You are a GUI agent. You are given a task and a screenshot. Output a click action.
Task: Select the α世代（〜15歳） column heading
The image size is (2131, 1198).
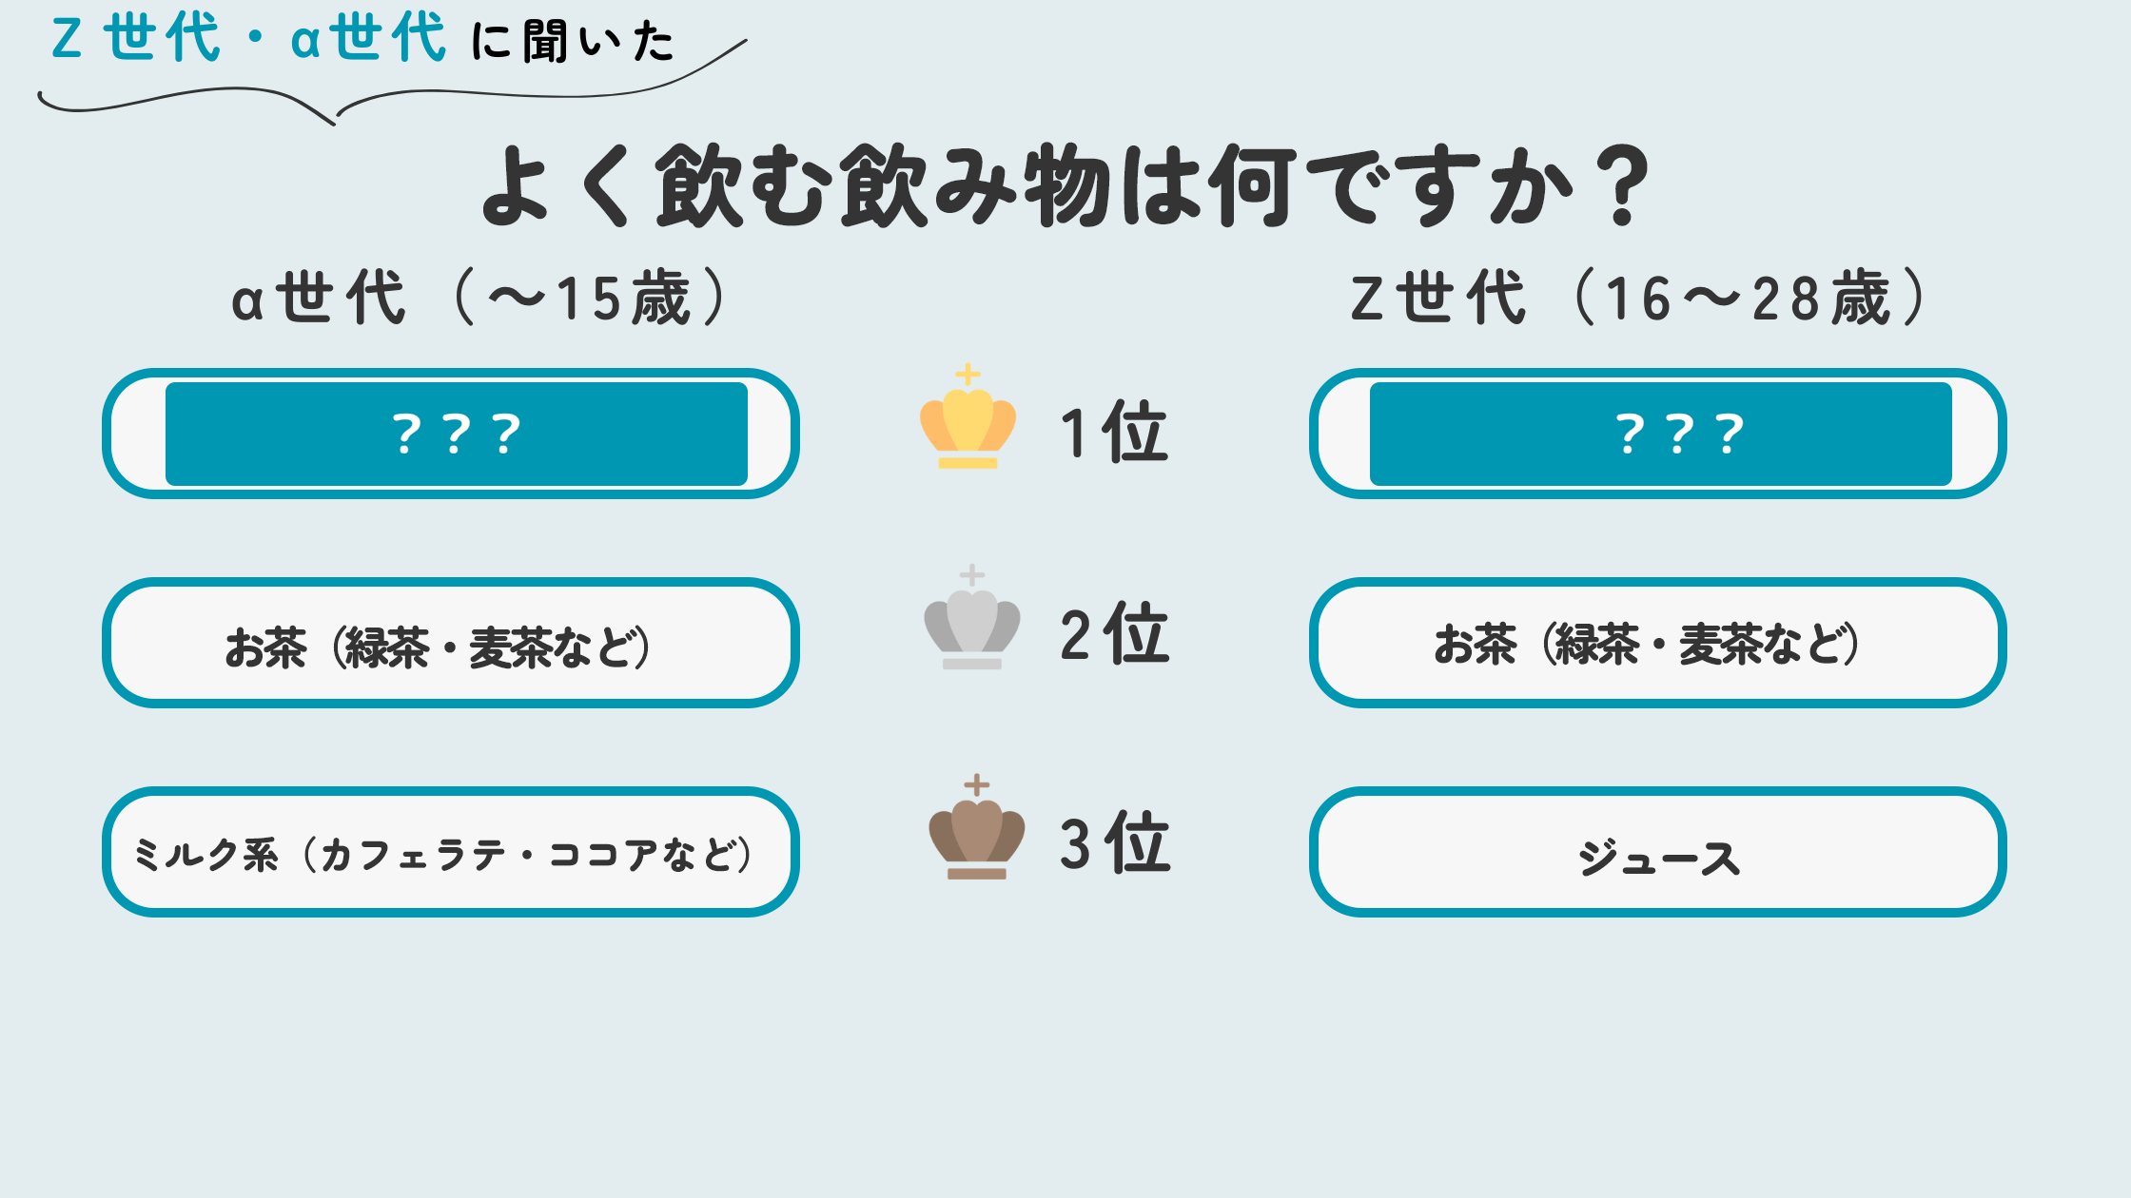(x=480, y=298)
